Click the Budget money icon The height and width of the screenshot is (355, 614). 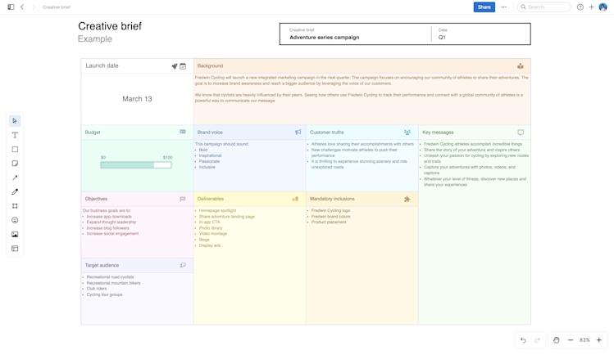click(x=183, y=132)
